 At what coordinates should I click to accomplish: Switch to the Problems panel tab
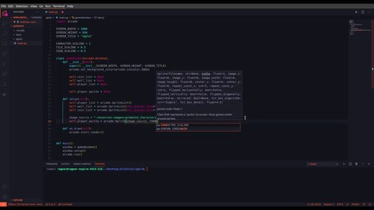(52, 164)
